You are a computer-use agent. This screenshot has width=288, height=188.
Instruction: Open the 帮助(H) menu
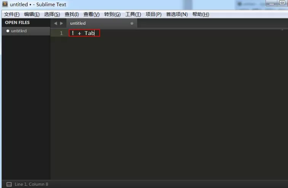tap(200, 14)
